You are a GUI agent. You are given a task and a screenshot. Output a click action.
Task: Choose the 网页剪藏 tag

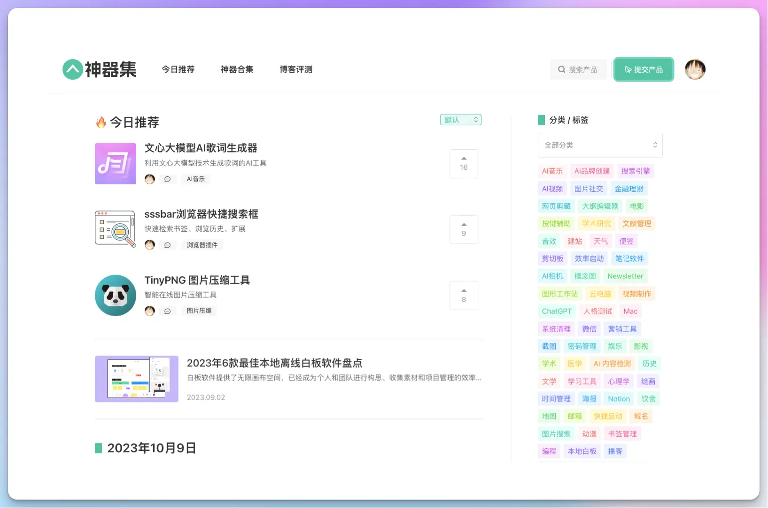[x=556, y=206]
